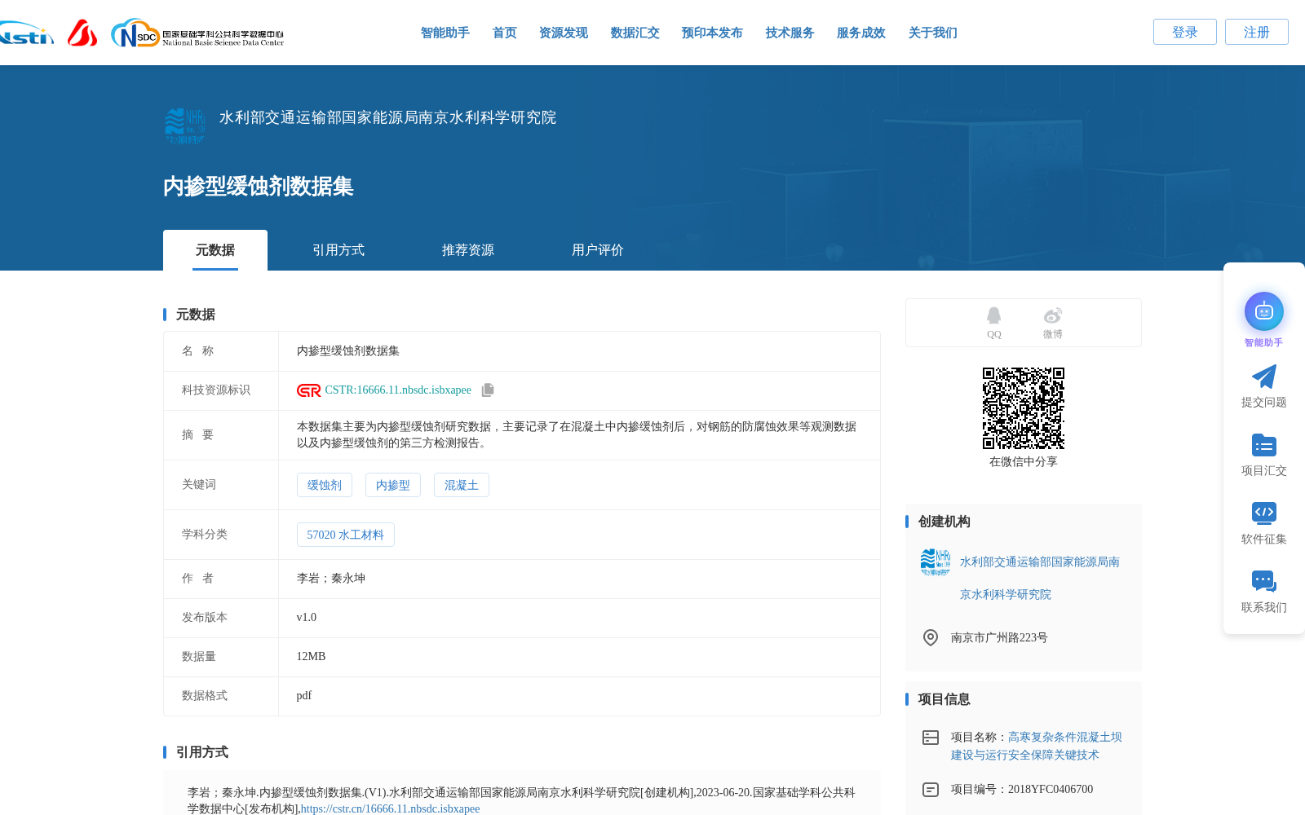Open the NSDC National Basic Science Data Center logo
The width and height of the screenshot is (1305, 815).
click(197, 33)
